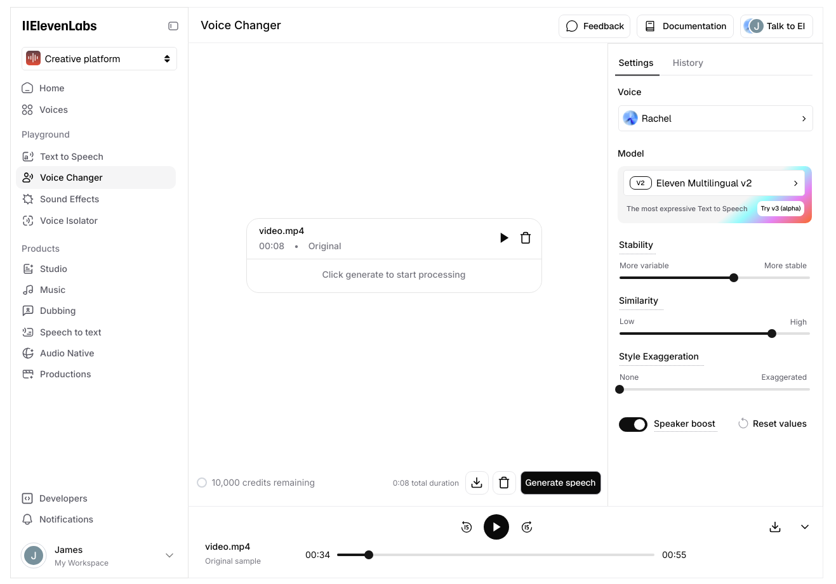Collapse the sidebar using the panel icon

[x=173, y=26]
